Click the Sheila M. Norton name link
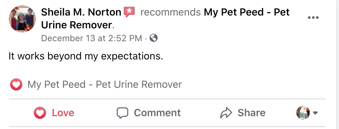339x129 pixels. pos(81,12)
